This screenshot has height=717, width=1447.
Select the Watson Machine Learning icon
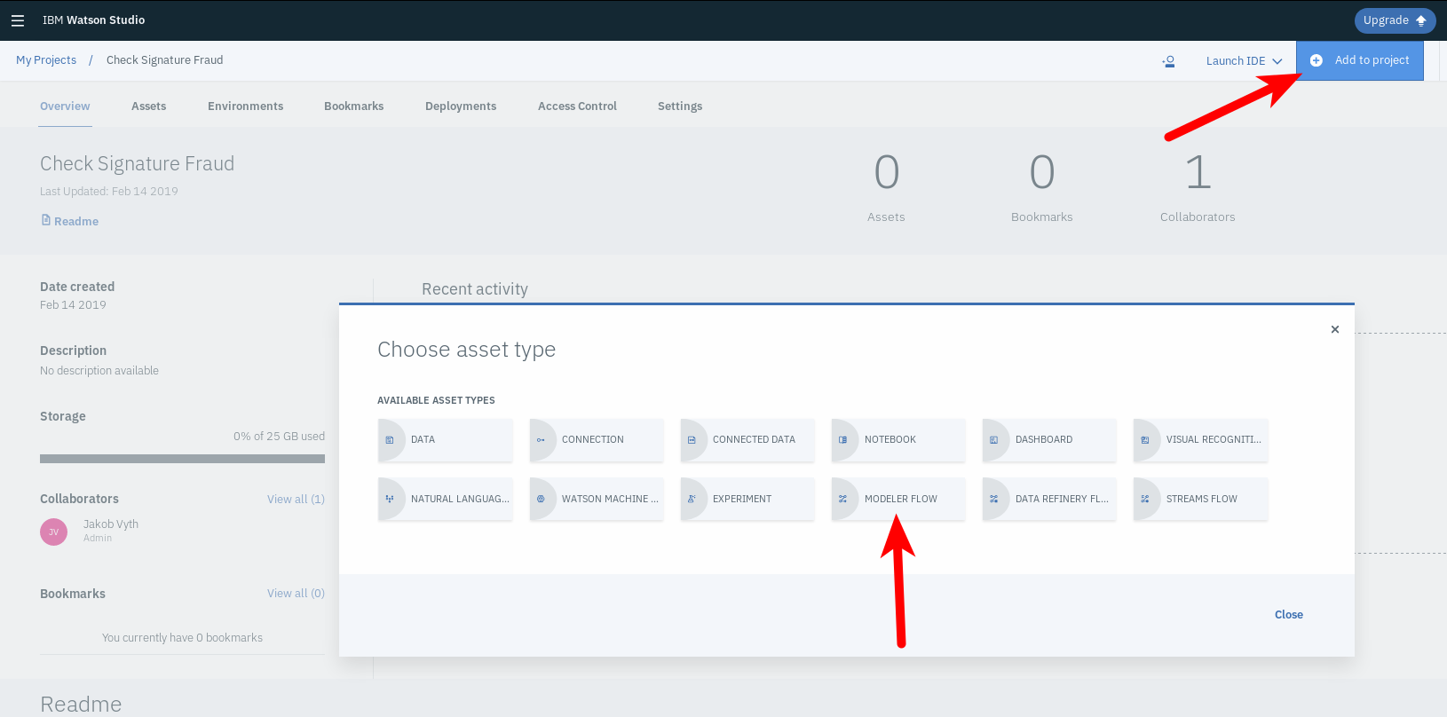[541, 499]
